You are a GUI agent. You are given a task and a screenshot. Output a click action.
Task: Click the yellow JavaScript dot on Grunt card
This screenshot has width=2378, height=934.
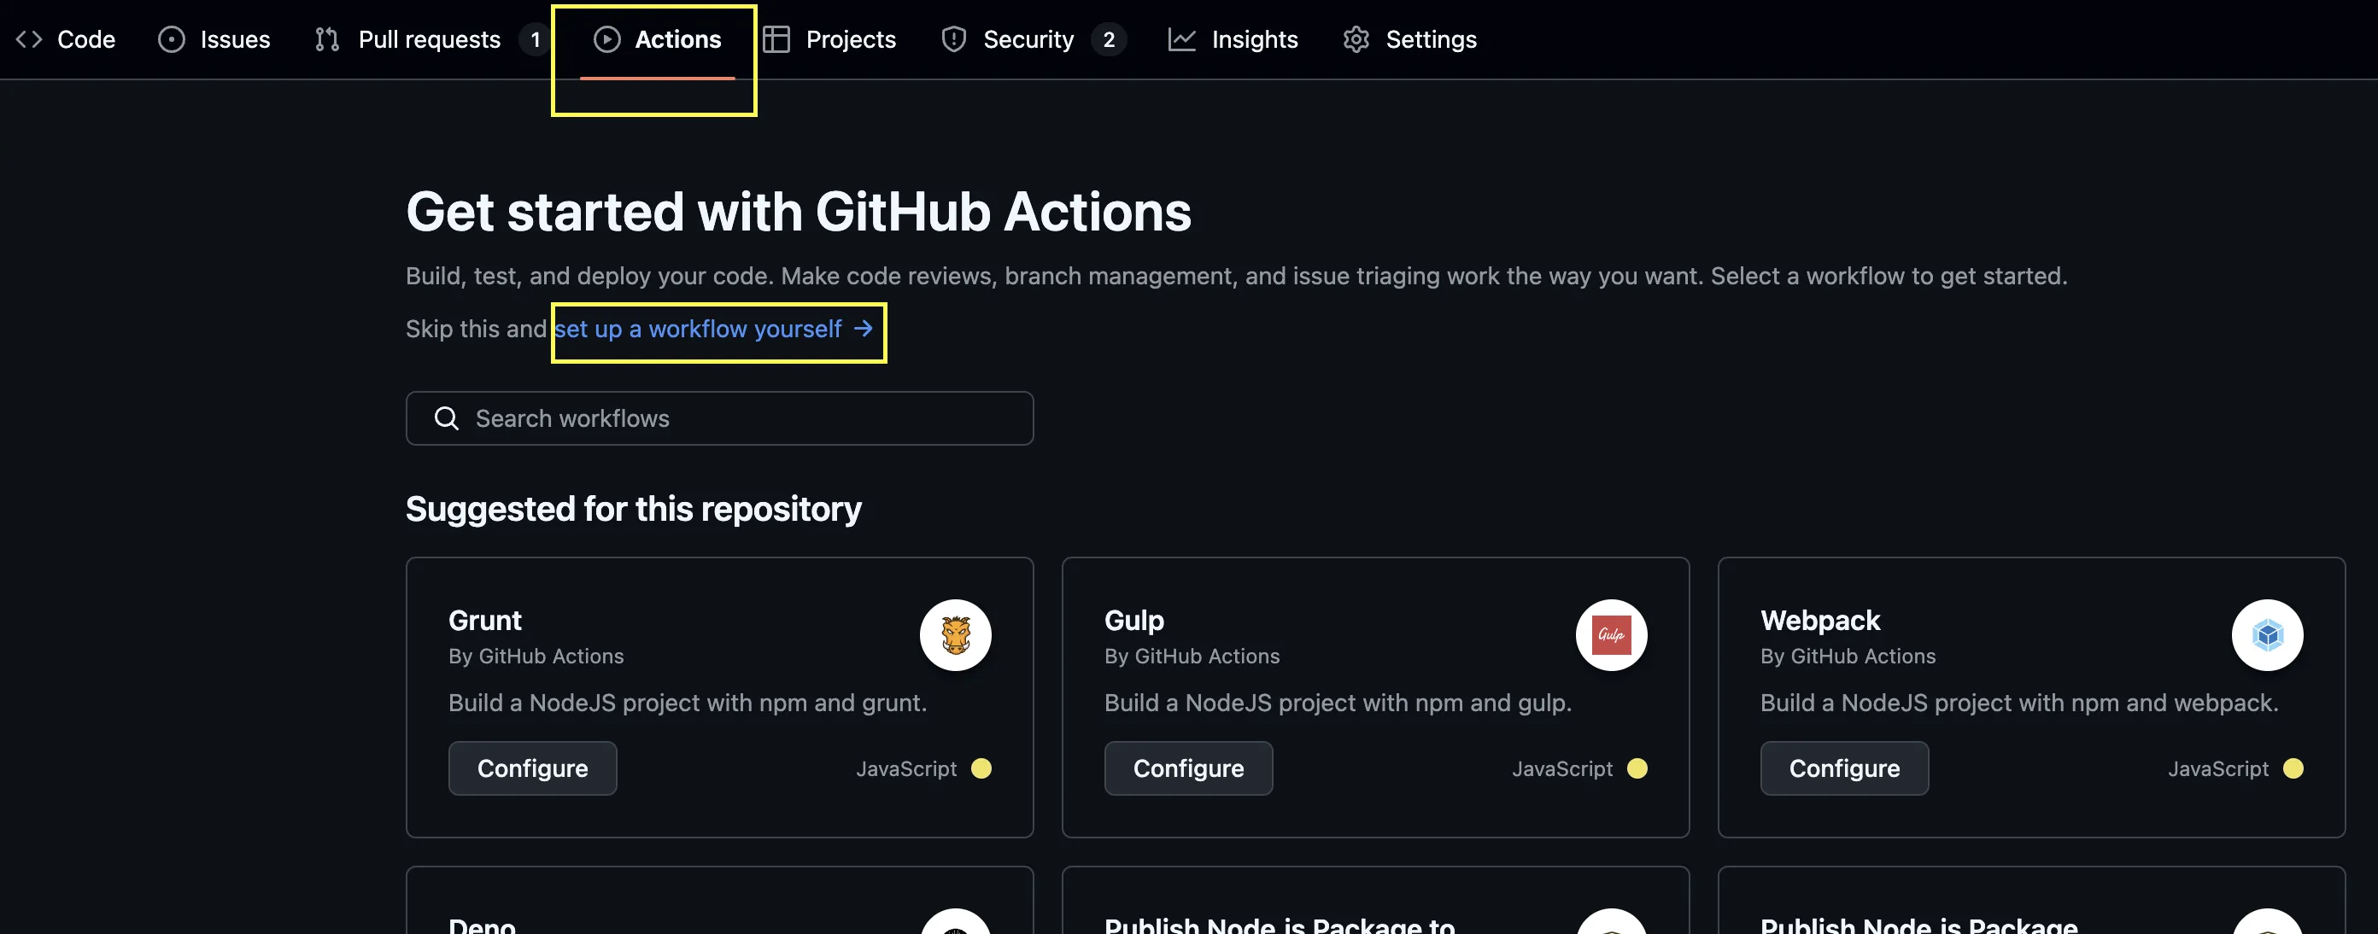click(981, 768)
